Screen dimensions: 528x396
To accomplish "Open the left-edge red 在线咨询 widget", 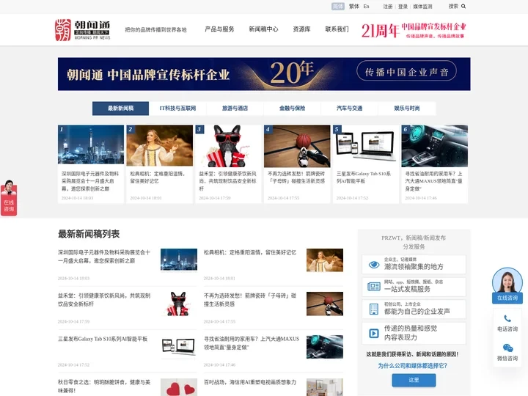I will (9, 198).
